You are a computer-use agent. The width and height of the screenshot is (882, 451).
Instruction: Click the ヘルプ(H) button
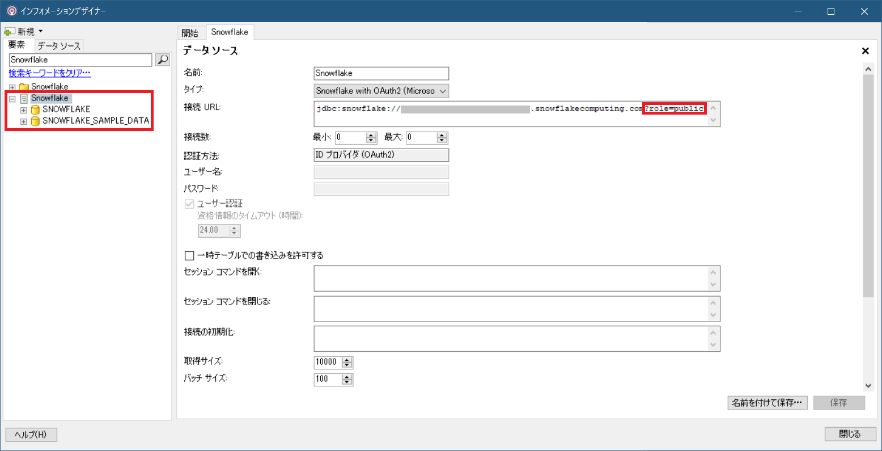[x=31, y=435]
